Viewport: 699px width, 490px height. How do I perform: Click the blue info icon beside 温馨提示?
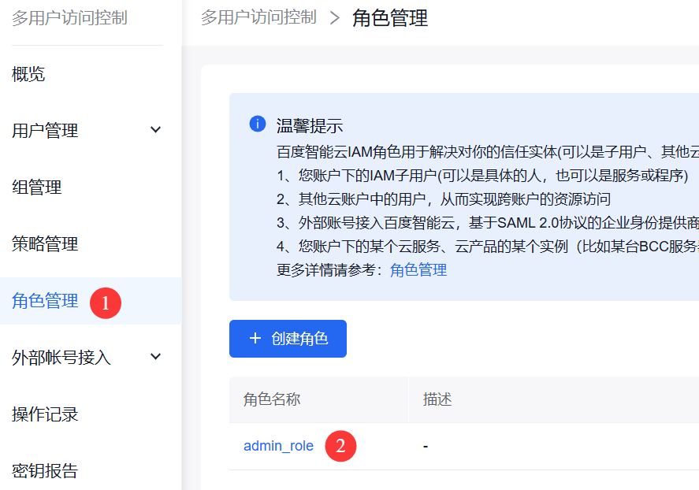[258, 124]
